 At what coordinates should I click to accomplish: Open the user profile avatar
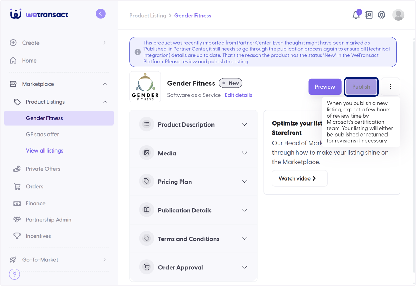(x=398, y=15)
